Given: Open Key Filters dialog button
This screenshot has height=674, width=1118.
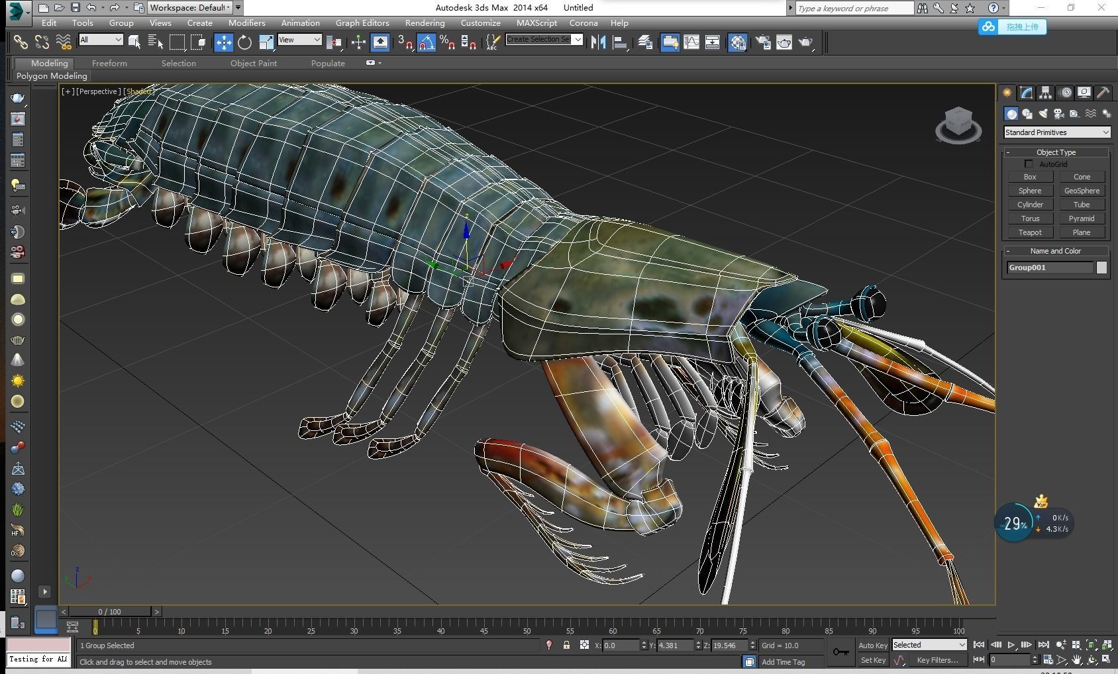Looking at the screenshot, I should point(937,660).
